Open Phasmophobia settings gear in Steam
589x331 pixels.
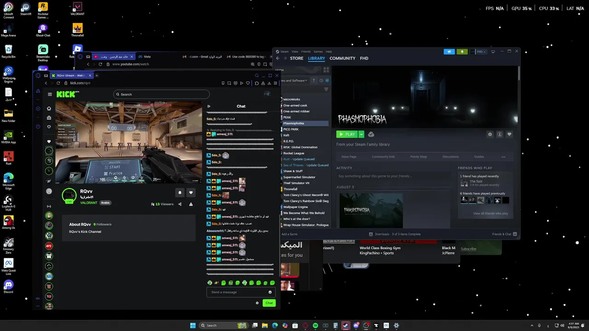pyautogui.click(x=490, y=134)
